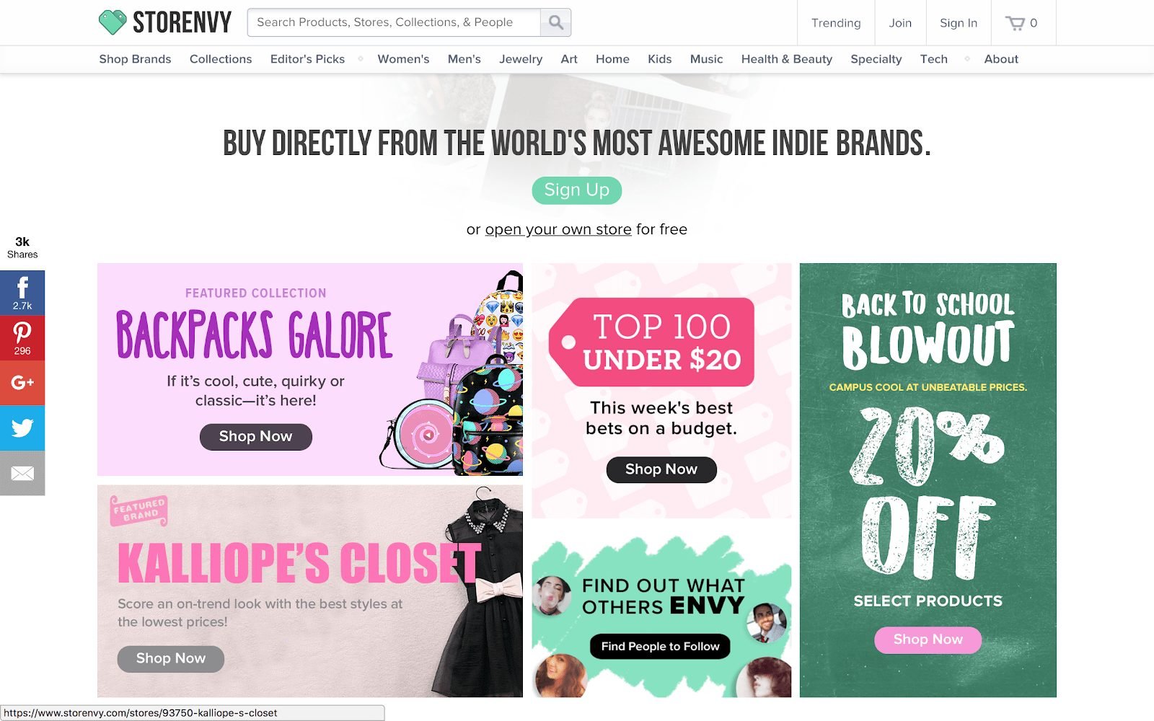Go to Health & Beauty category

[x=787, y=59]
